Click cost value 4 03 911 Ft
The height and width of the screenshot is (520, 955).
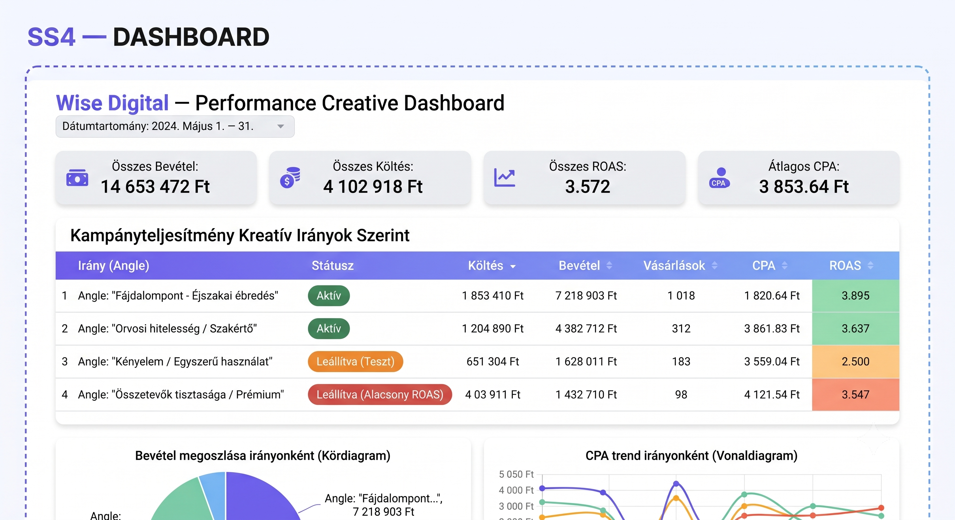[x=493, y=394]
